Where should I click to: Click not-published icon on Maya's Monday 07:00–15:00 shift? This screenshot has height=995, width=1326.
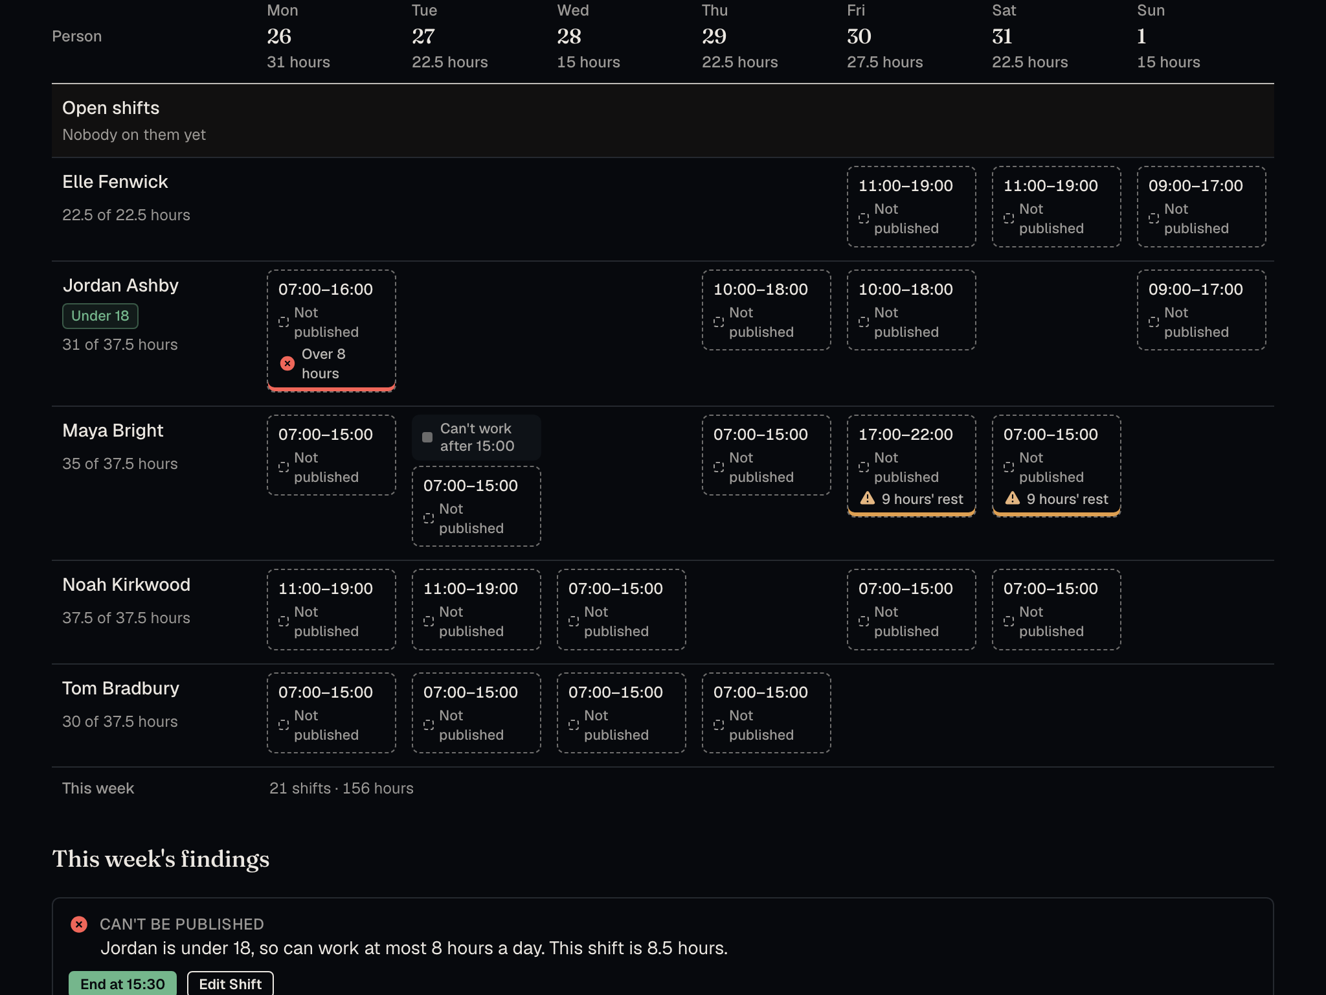point(284,467)
